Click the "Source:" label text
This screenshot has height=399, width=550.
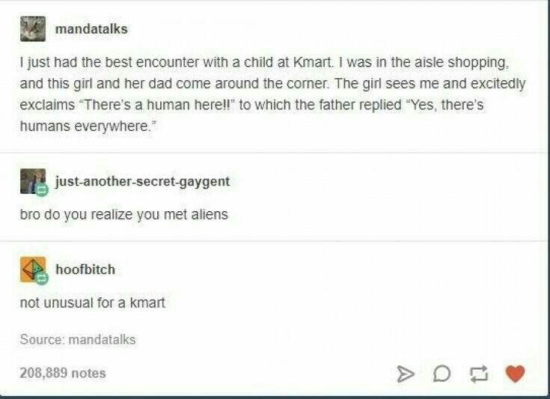[x=43, y=340]
